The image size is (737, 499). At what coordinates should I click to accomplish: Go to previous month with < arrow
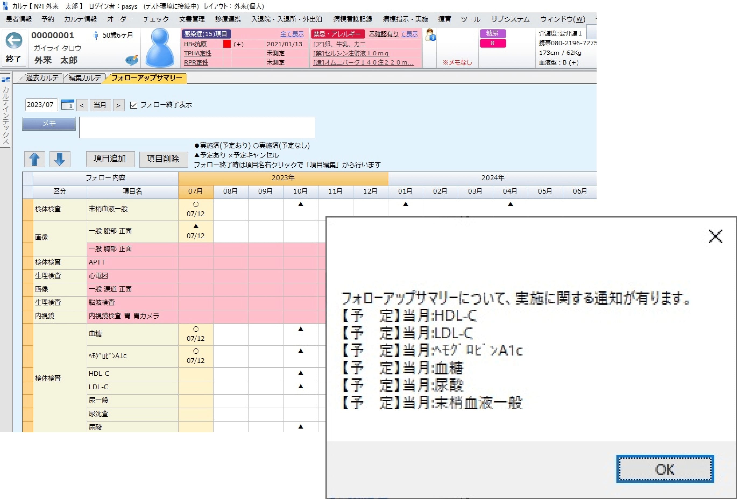82,105
